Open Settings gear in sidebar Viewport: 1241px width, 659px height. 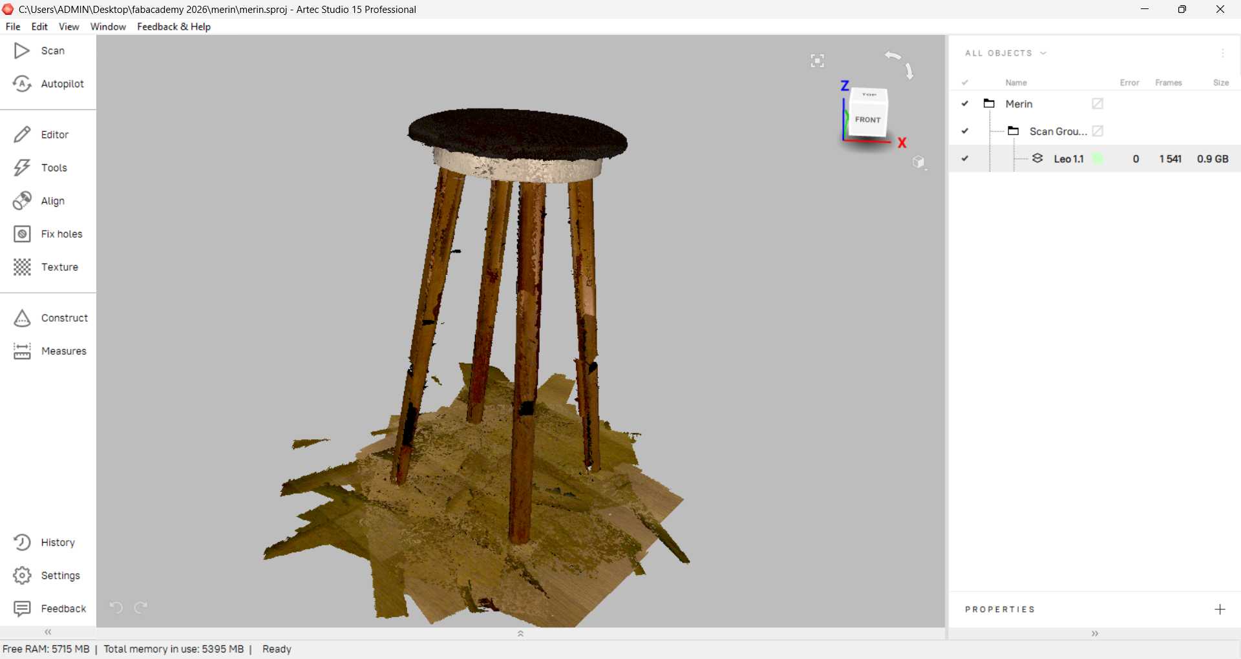tap(22, 575)
